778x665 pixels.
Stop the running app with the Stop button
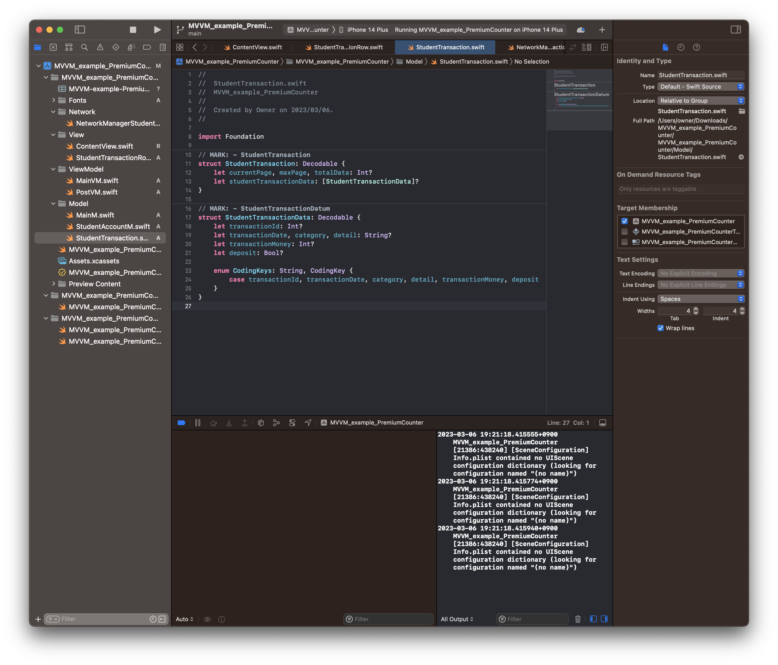(133, 30)
